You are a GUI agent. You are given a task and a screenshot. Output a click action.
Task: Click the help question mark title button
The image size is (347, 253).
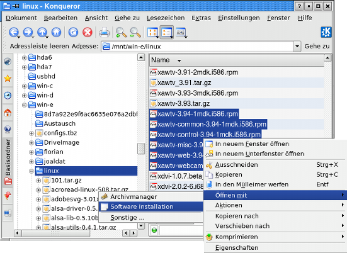pyautogui.click(x=299, y=6)
